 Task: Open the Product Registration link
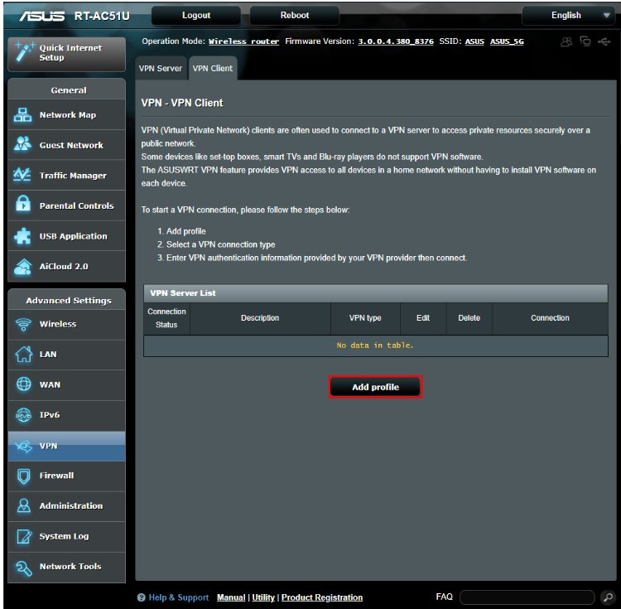tap(322, 597)
